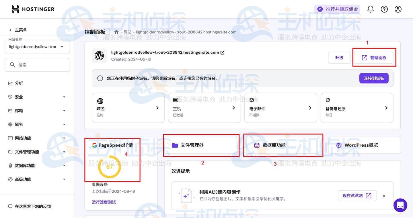The height and width of the screenshot is (218, 413).
Task: Expand the 邮箱 sidebar menu
Action: click(x=37, y=111)
